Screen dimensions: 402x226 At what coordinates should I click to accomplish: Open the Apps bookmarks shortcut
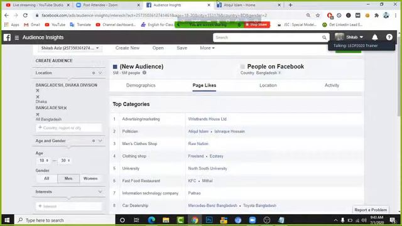pyautogui.click(x=12, y=24)
